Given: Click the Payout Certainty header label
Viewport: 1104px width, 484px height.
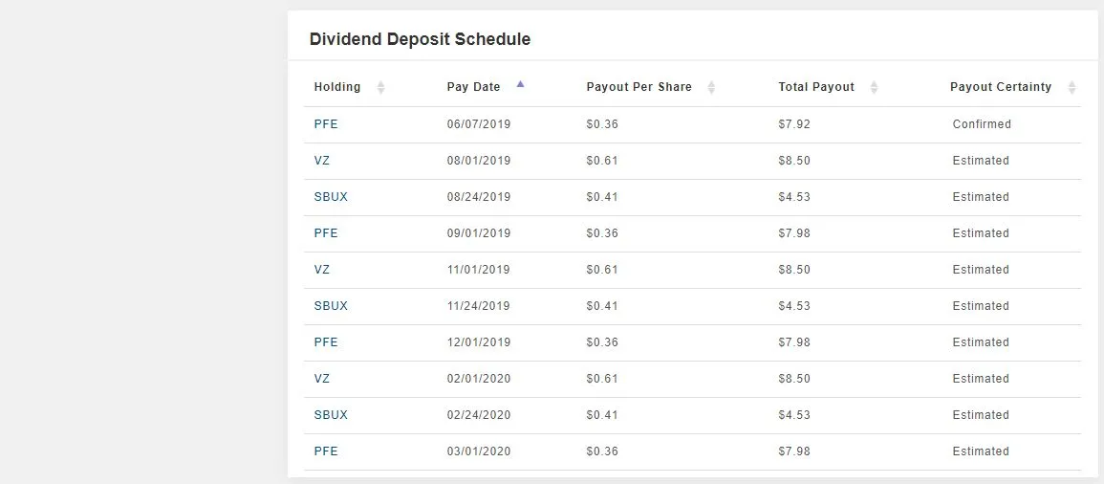Looking at the screenshot, I should 1001,87.
